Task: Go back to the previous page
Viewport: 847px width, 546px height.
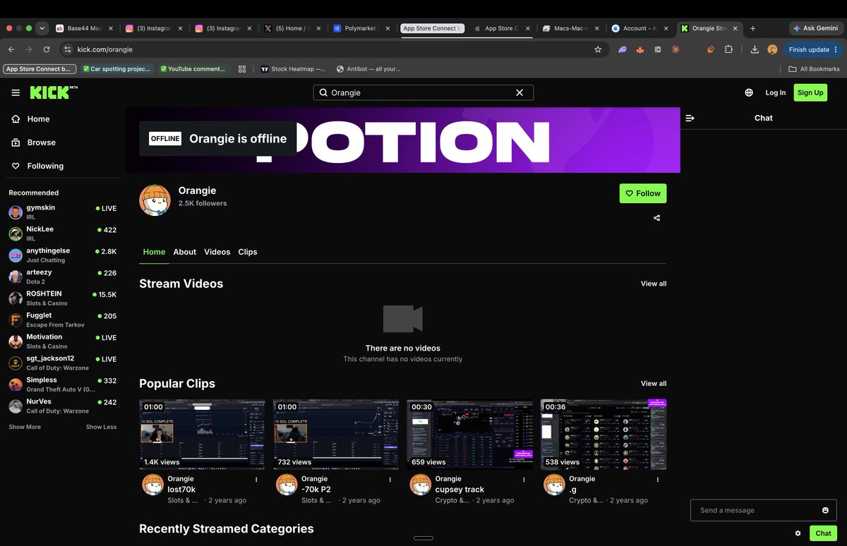Action: click(11, 49)
